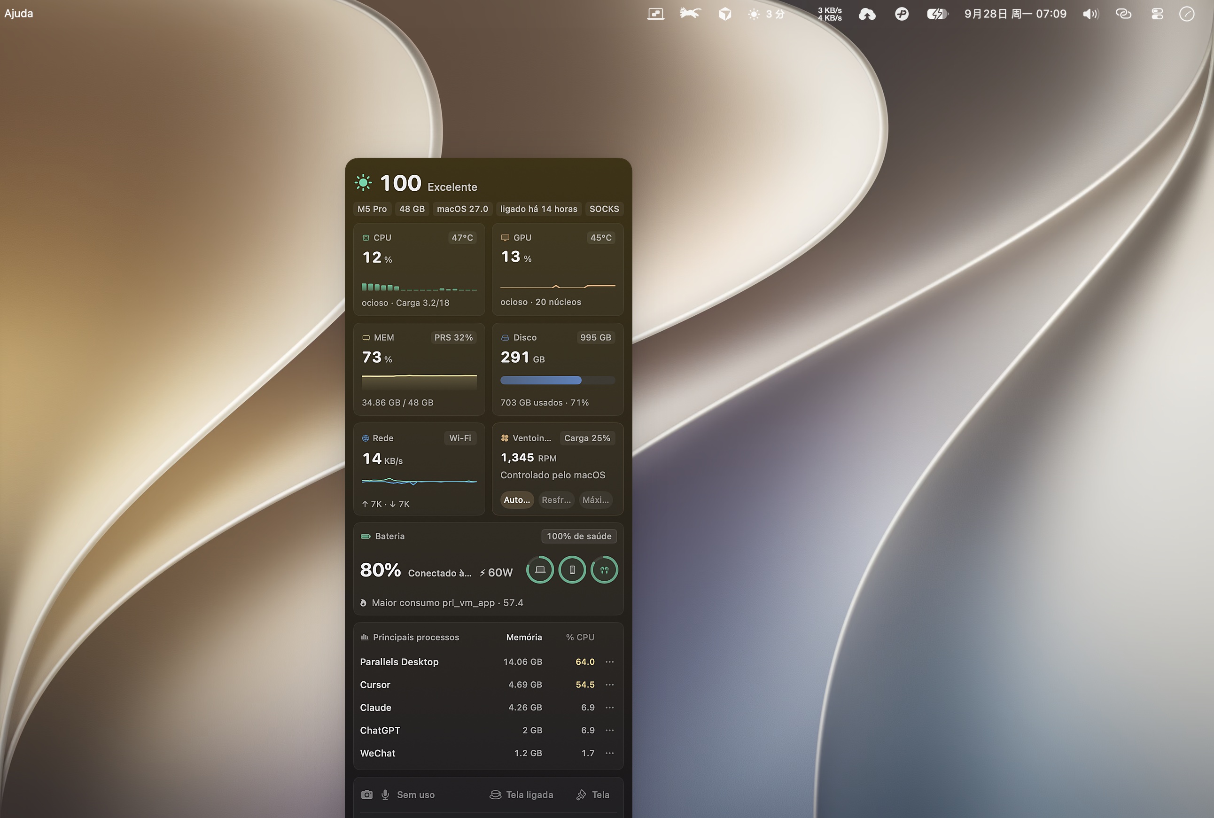The height and width of the screenshot is (818, 1214).
Task: Open the Ajuda menu
Action: click(x=19, y=14)
